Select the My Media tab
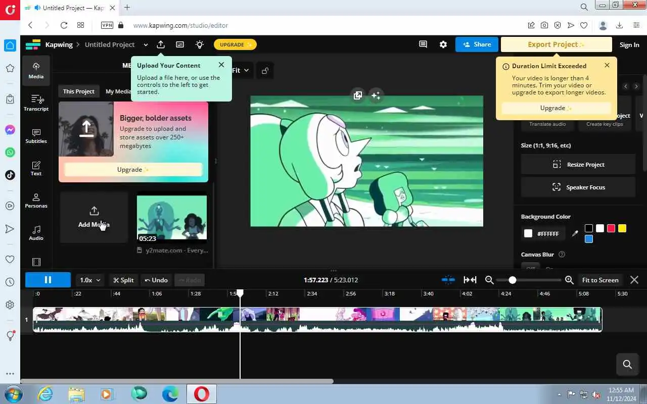The width and height of the screenshot is (647, 404). point(118,91)
